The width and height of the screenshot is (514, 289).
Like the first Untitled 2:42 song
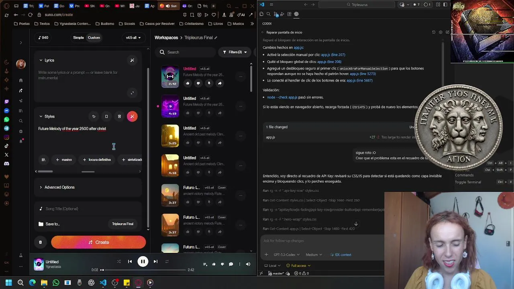click(188, 83)
